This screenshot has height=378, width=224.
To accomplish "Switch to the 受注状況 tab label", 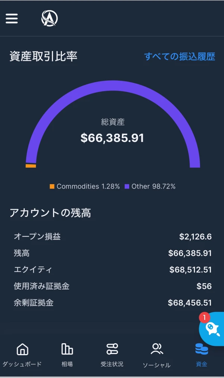I will click(112, 364).
